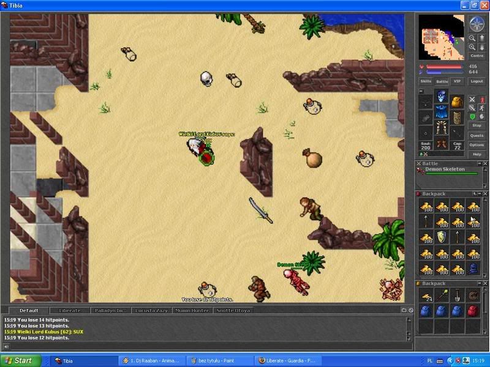Select the shield equipment slot
Image resolution: width=490 pixels, height=367 pixels.
[457, 117]
